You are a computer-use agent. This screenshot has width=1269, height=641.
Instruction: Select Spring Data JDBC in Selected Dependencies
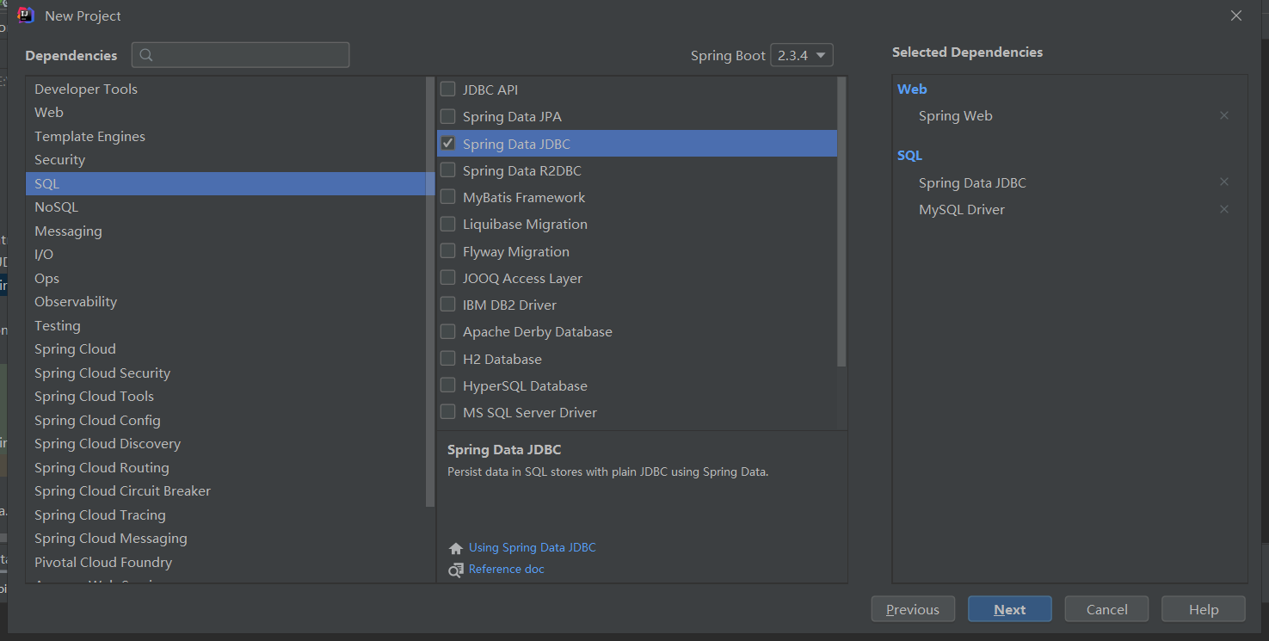pos(972,182)
